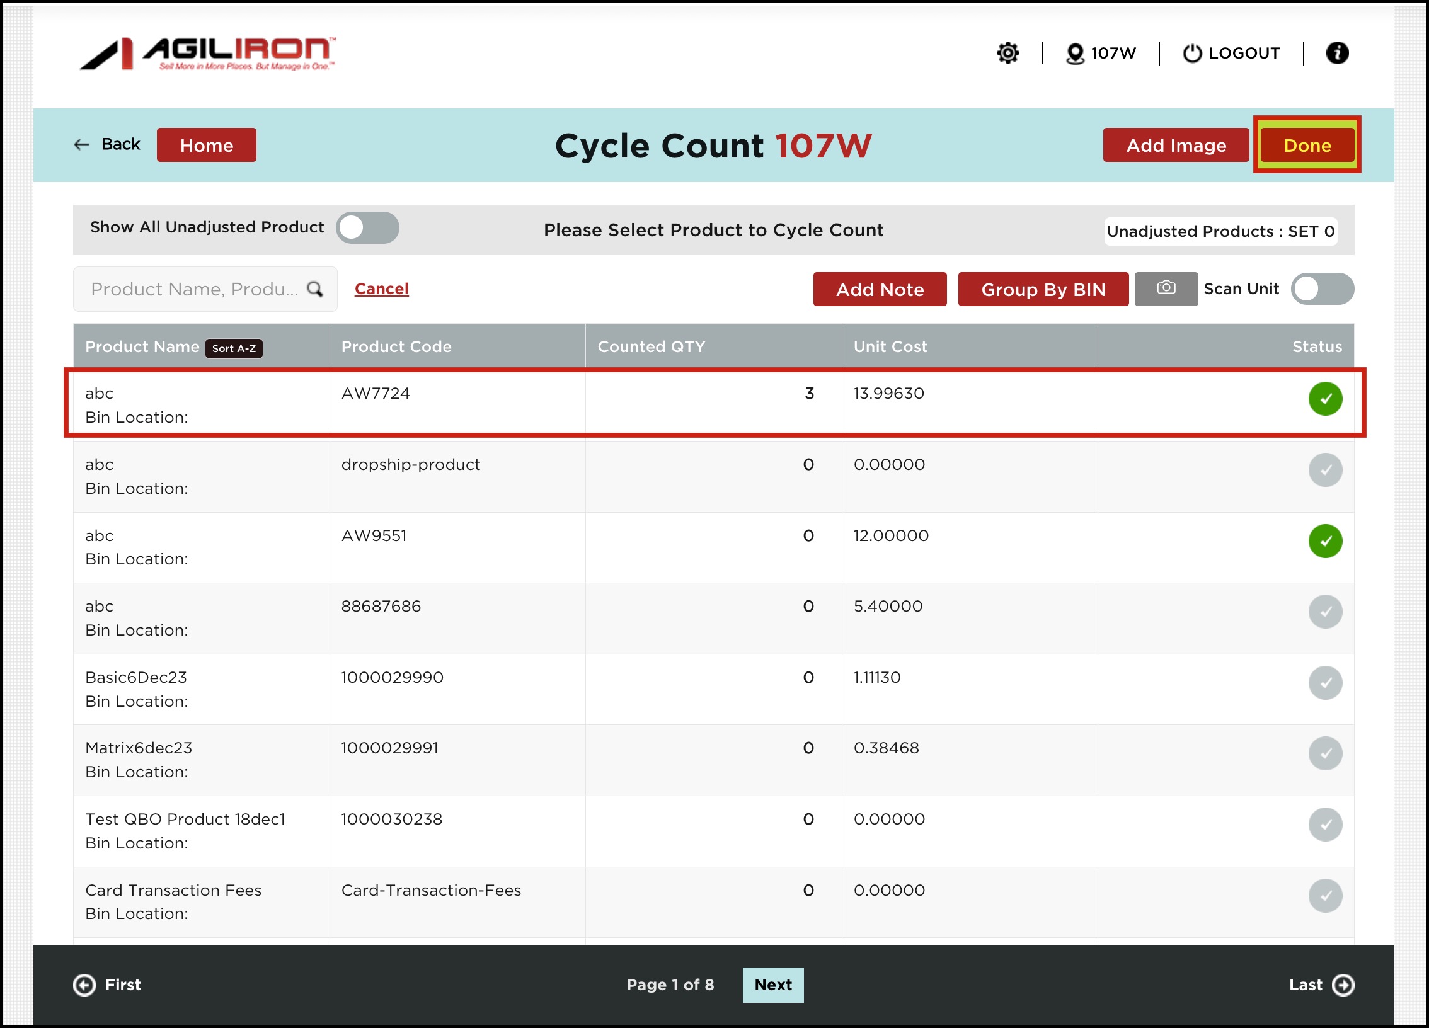Toggle Show All Unadjusted Product switch

tap(367, 227)
